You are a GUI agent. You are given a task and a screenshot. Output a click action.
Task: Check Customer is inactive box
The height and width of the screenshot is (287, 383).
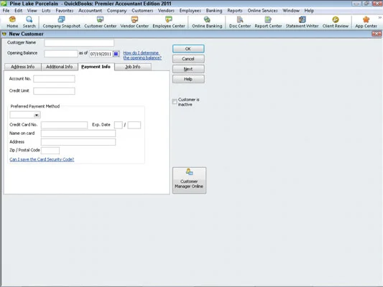point(175,102)
